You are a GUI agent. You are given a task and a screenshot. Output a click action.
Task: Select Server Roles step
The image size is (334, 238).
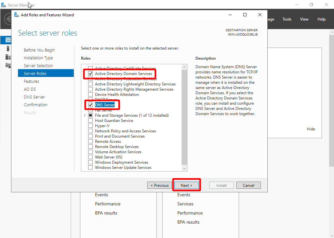[x=46, y=73]
